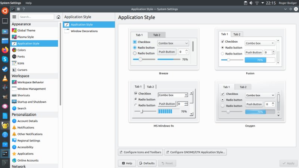Open the Accessibility settings entry

coord(25,147)
